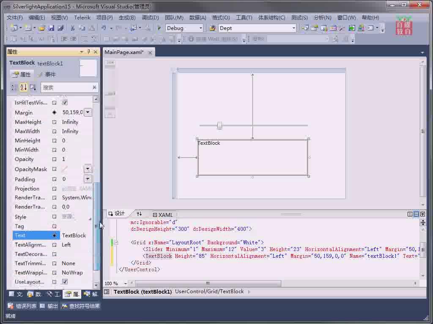
Task: Click the Save floppy disk icon
Action: click(51, 28)
